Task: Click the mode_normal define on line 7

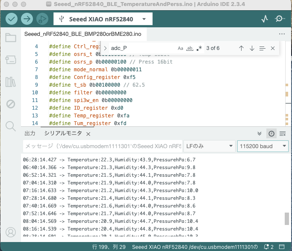Action: click(x=95, y=70)
